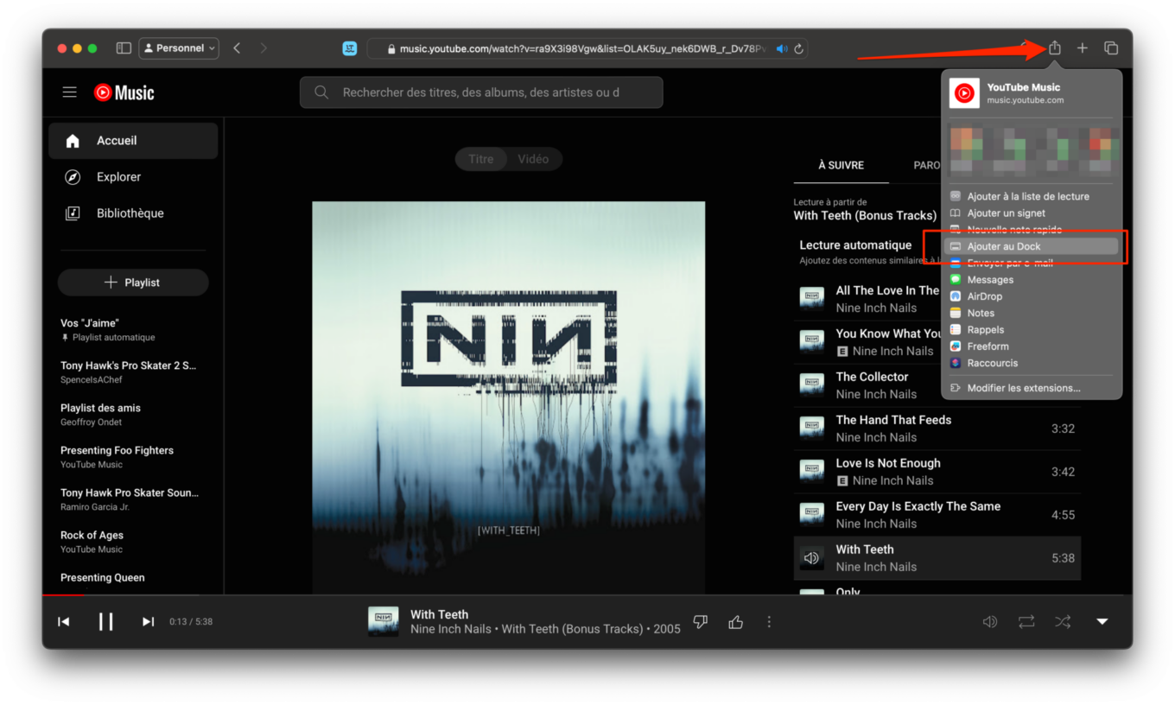Click the YouTube Music logo
1175x705 pixels.
(x=124, y=92)
